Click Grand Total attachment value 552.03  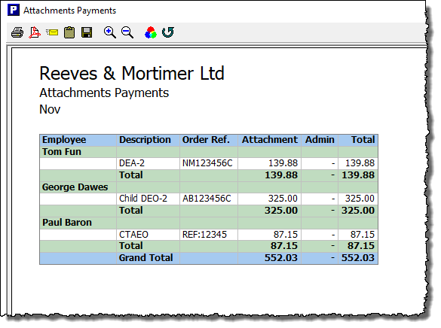pyautogui.click(x=280, y=258)
